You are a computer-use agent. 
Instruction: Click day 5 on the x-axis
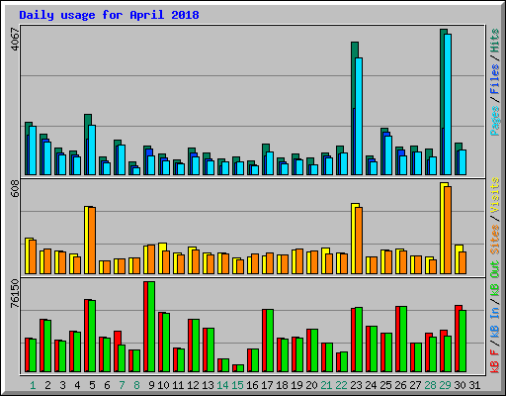pos(92,385)
